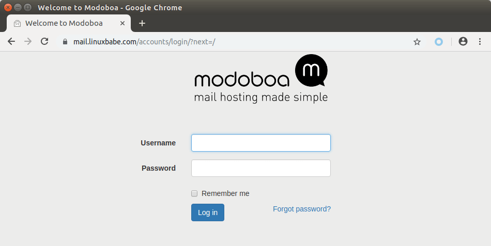Maximize the Chrome window

click(27, 8)
